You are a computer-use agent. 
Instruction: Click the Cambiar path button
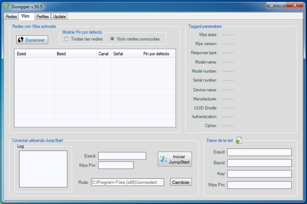pyautogui.click(x=181, y=182)
